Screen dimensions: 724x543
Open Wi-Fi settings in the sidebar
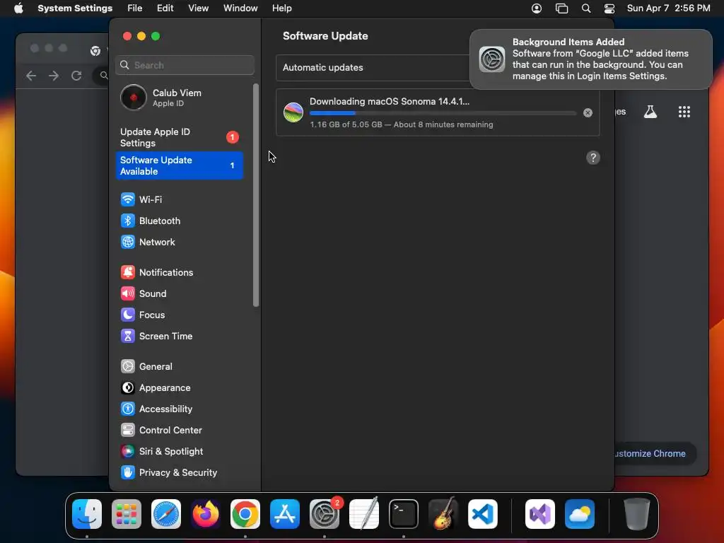[x=179, y=199]
